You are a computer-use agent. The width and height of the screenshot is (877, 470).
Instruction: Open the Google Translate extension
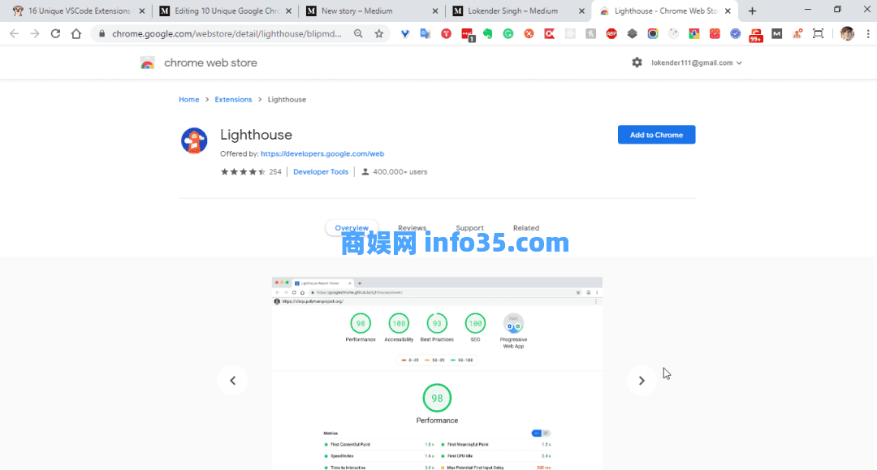point(425,33)
